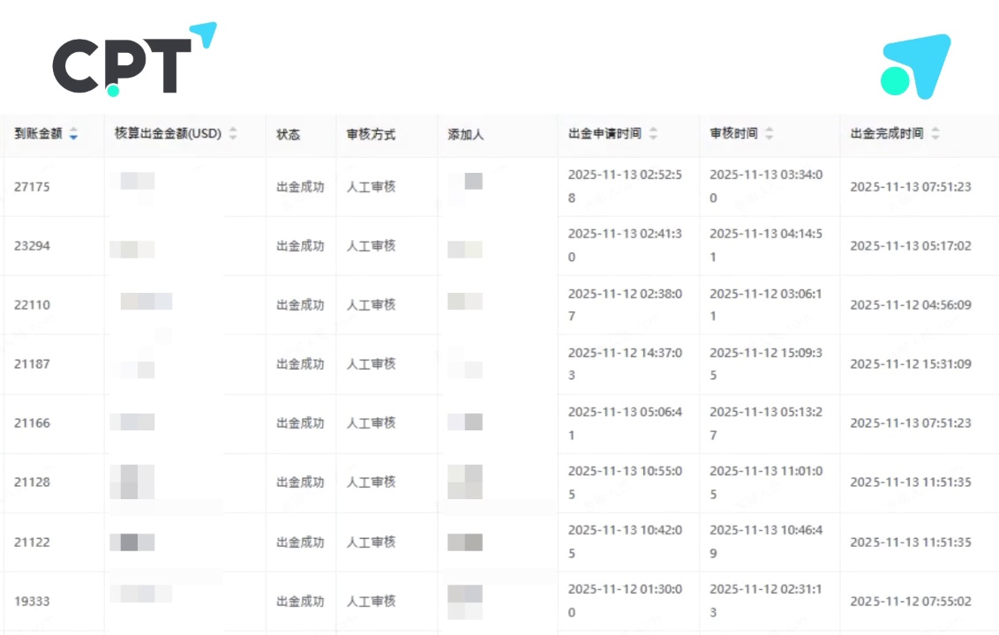Click request time 2025-11-13 10:42:05
999x635 pixels.
click(x=625, y=542)
